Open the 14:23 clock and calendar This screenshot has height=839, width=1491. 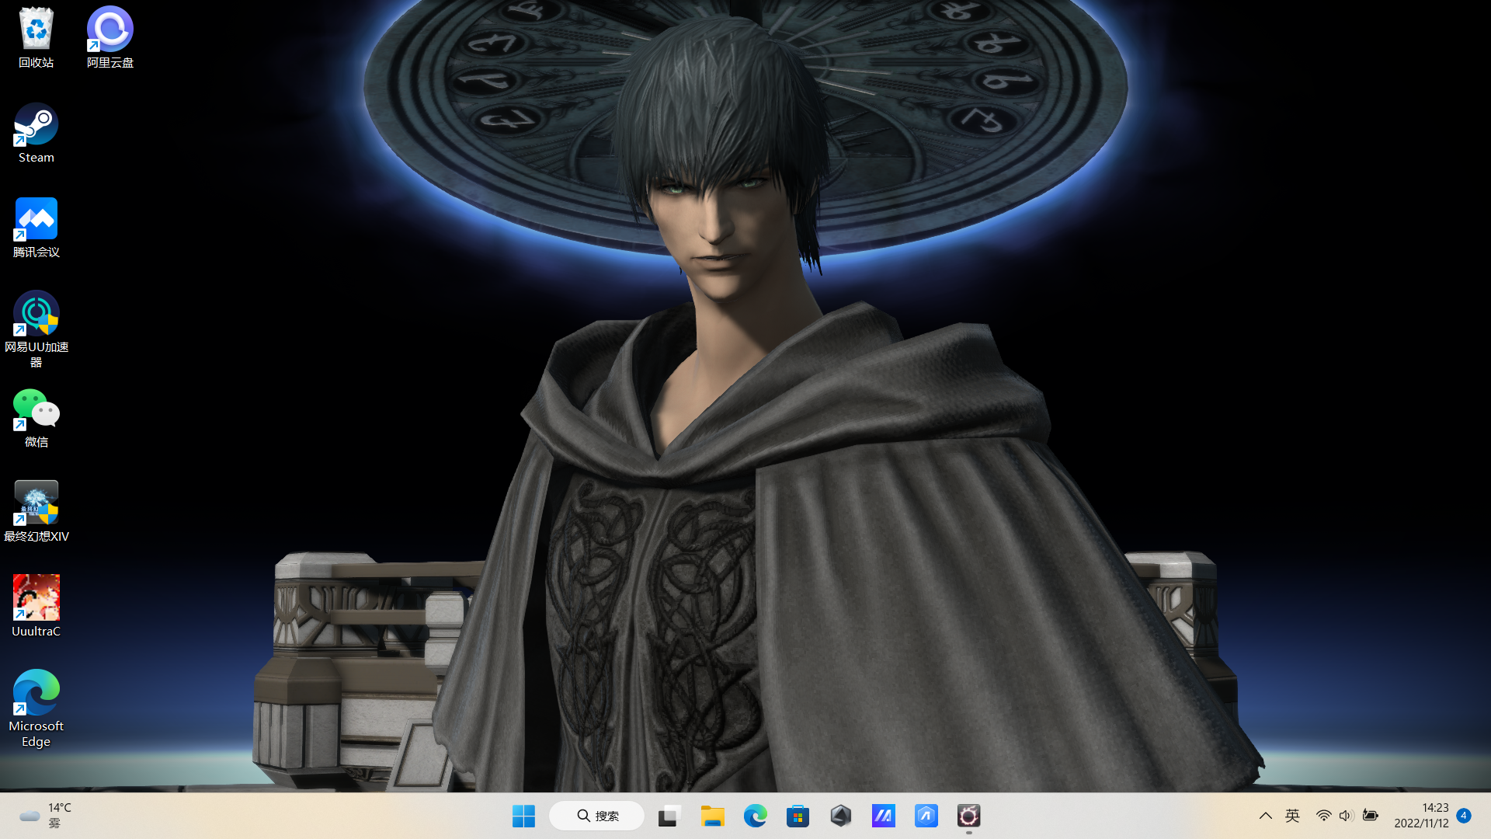(1420, 816)
